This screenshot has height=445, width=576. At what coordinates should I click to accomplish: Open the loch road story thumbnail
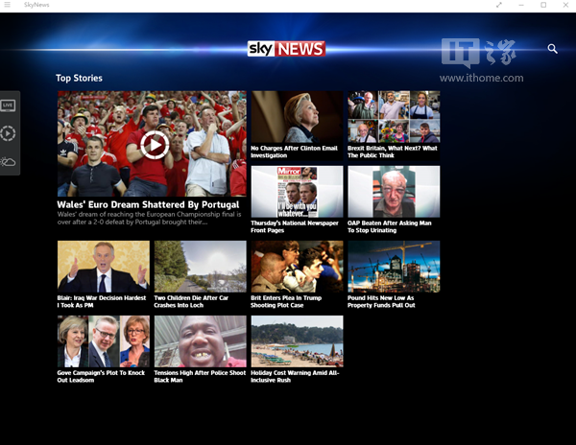(x=201, y=267)
